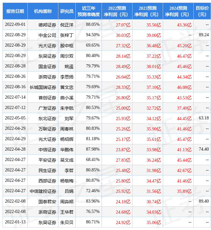
Task: Click the 近三年预测准确度 column header
Action: coord(89,11)
